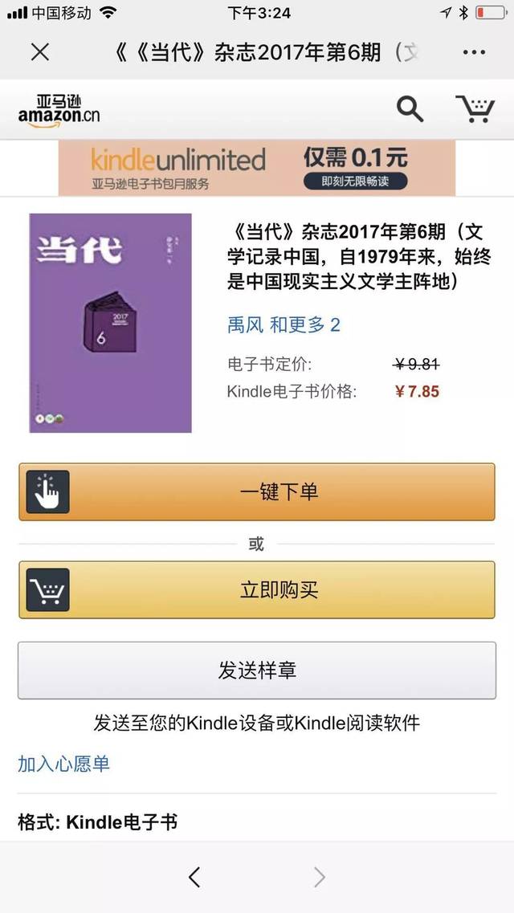This screenshot has width=514, height=913.
Task: Click the 立即购买 buy now button
Action: [257, 590]
